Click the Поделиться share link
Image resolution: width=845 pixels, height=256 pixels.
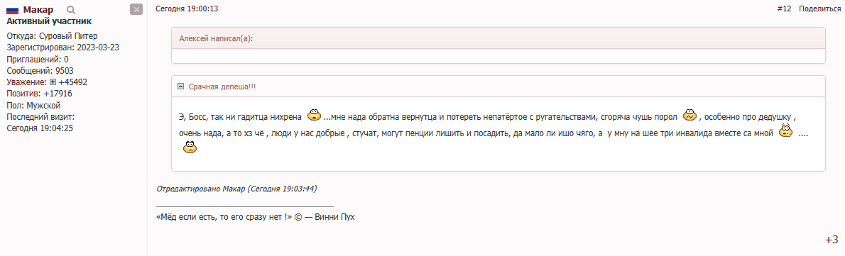click(x=819, y=9)
